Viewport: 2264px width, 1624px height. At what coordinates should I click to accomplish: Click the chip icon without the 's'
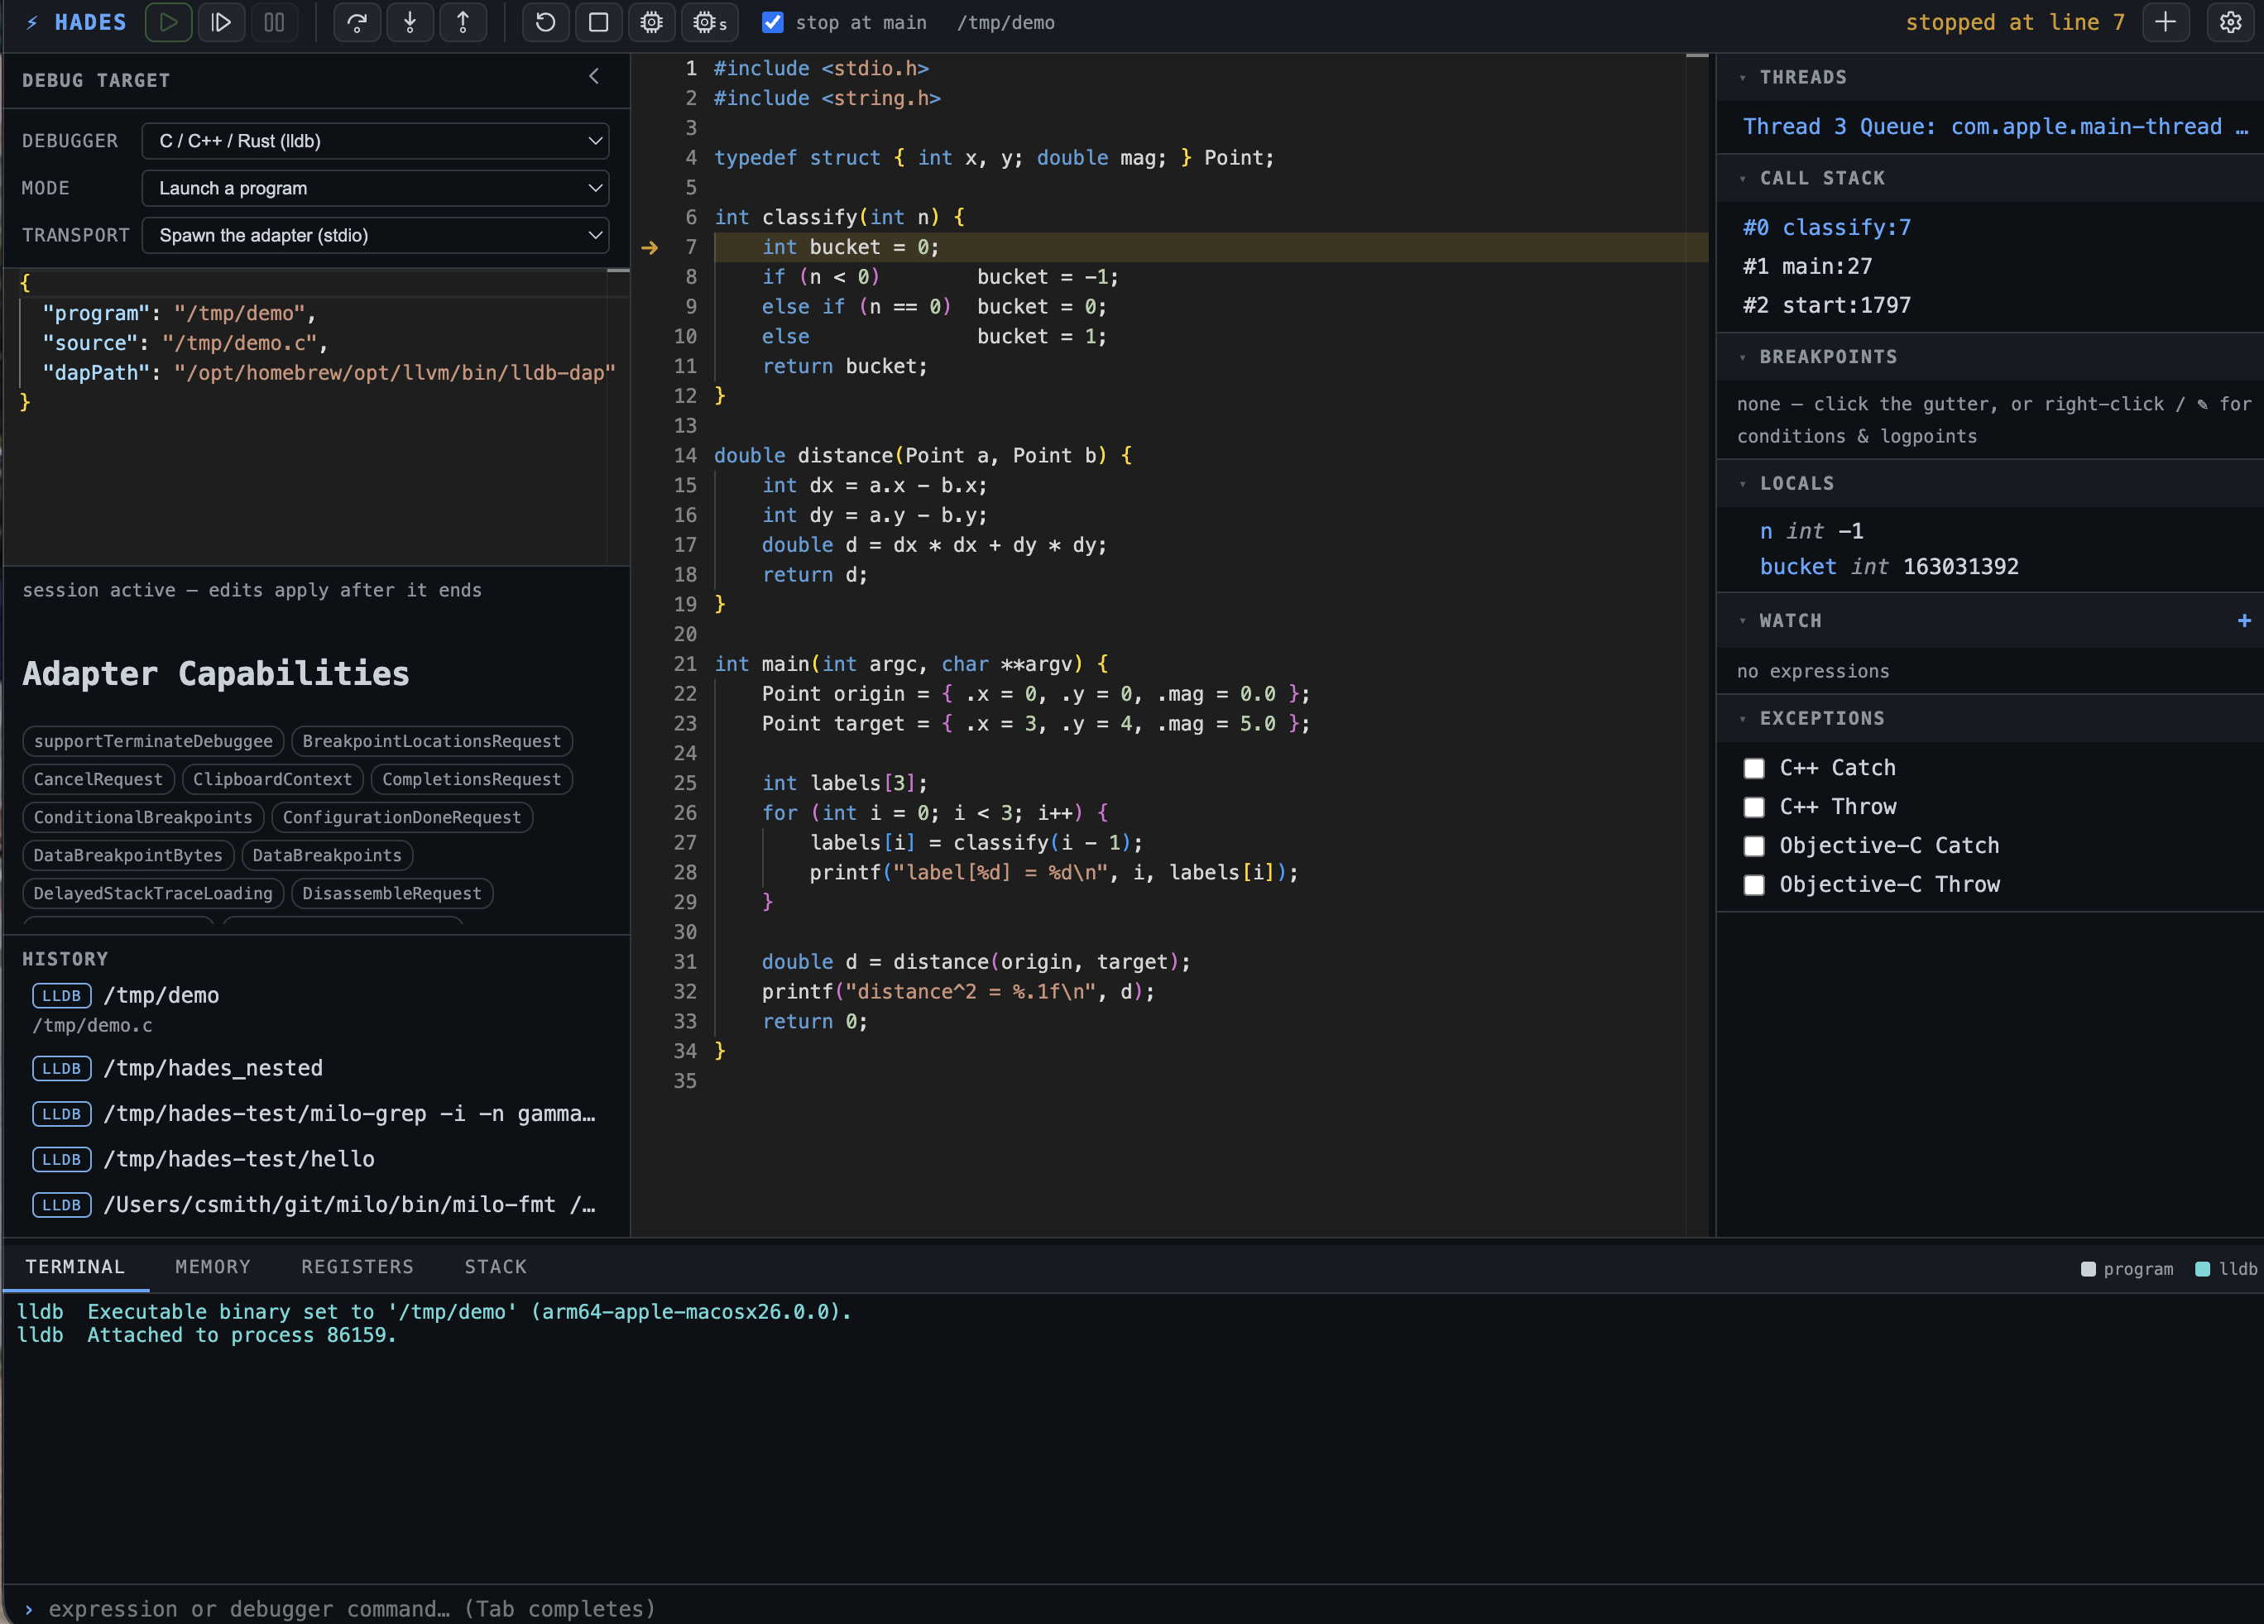pos(652,22)
